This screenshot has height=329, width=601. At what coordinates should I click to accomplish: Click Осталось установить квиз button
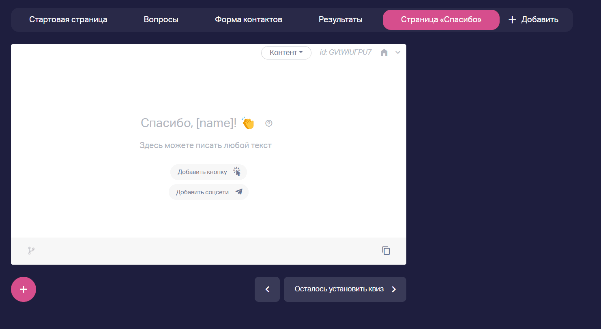345,289
